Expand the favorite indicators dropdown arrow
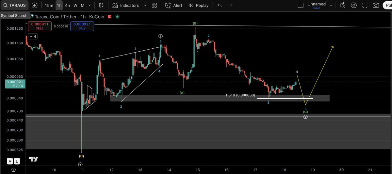This screenshot has height=174, width=392. pyautogui.click(x=145, y=5)
